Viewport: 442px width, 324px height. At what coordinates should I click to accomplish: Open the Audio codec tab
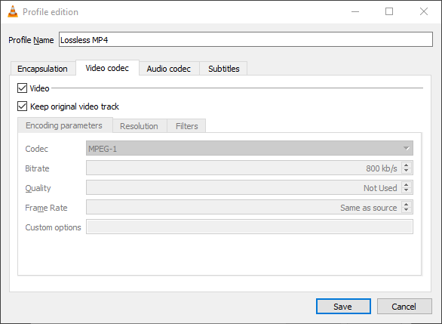168,69
